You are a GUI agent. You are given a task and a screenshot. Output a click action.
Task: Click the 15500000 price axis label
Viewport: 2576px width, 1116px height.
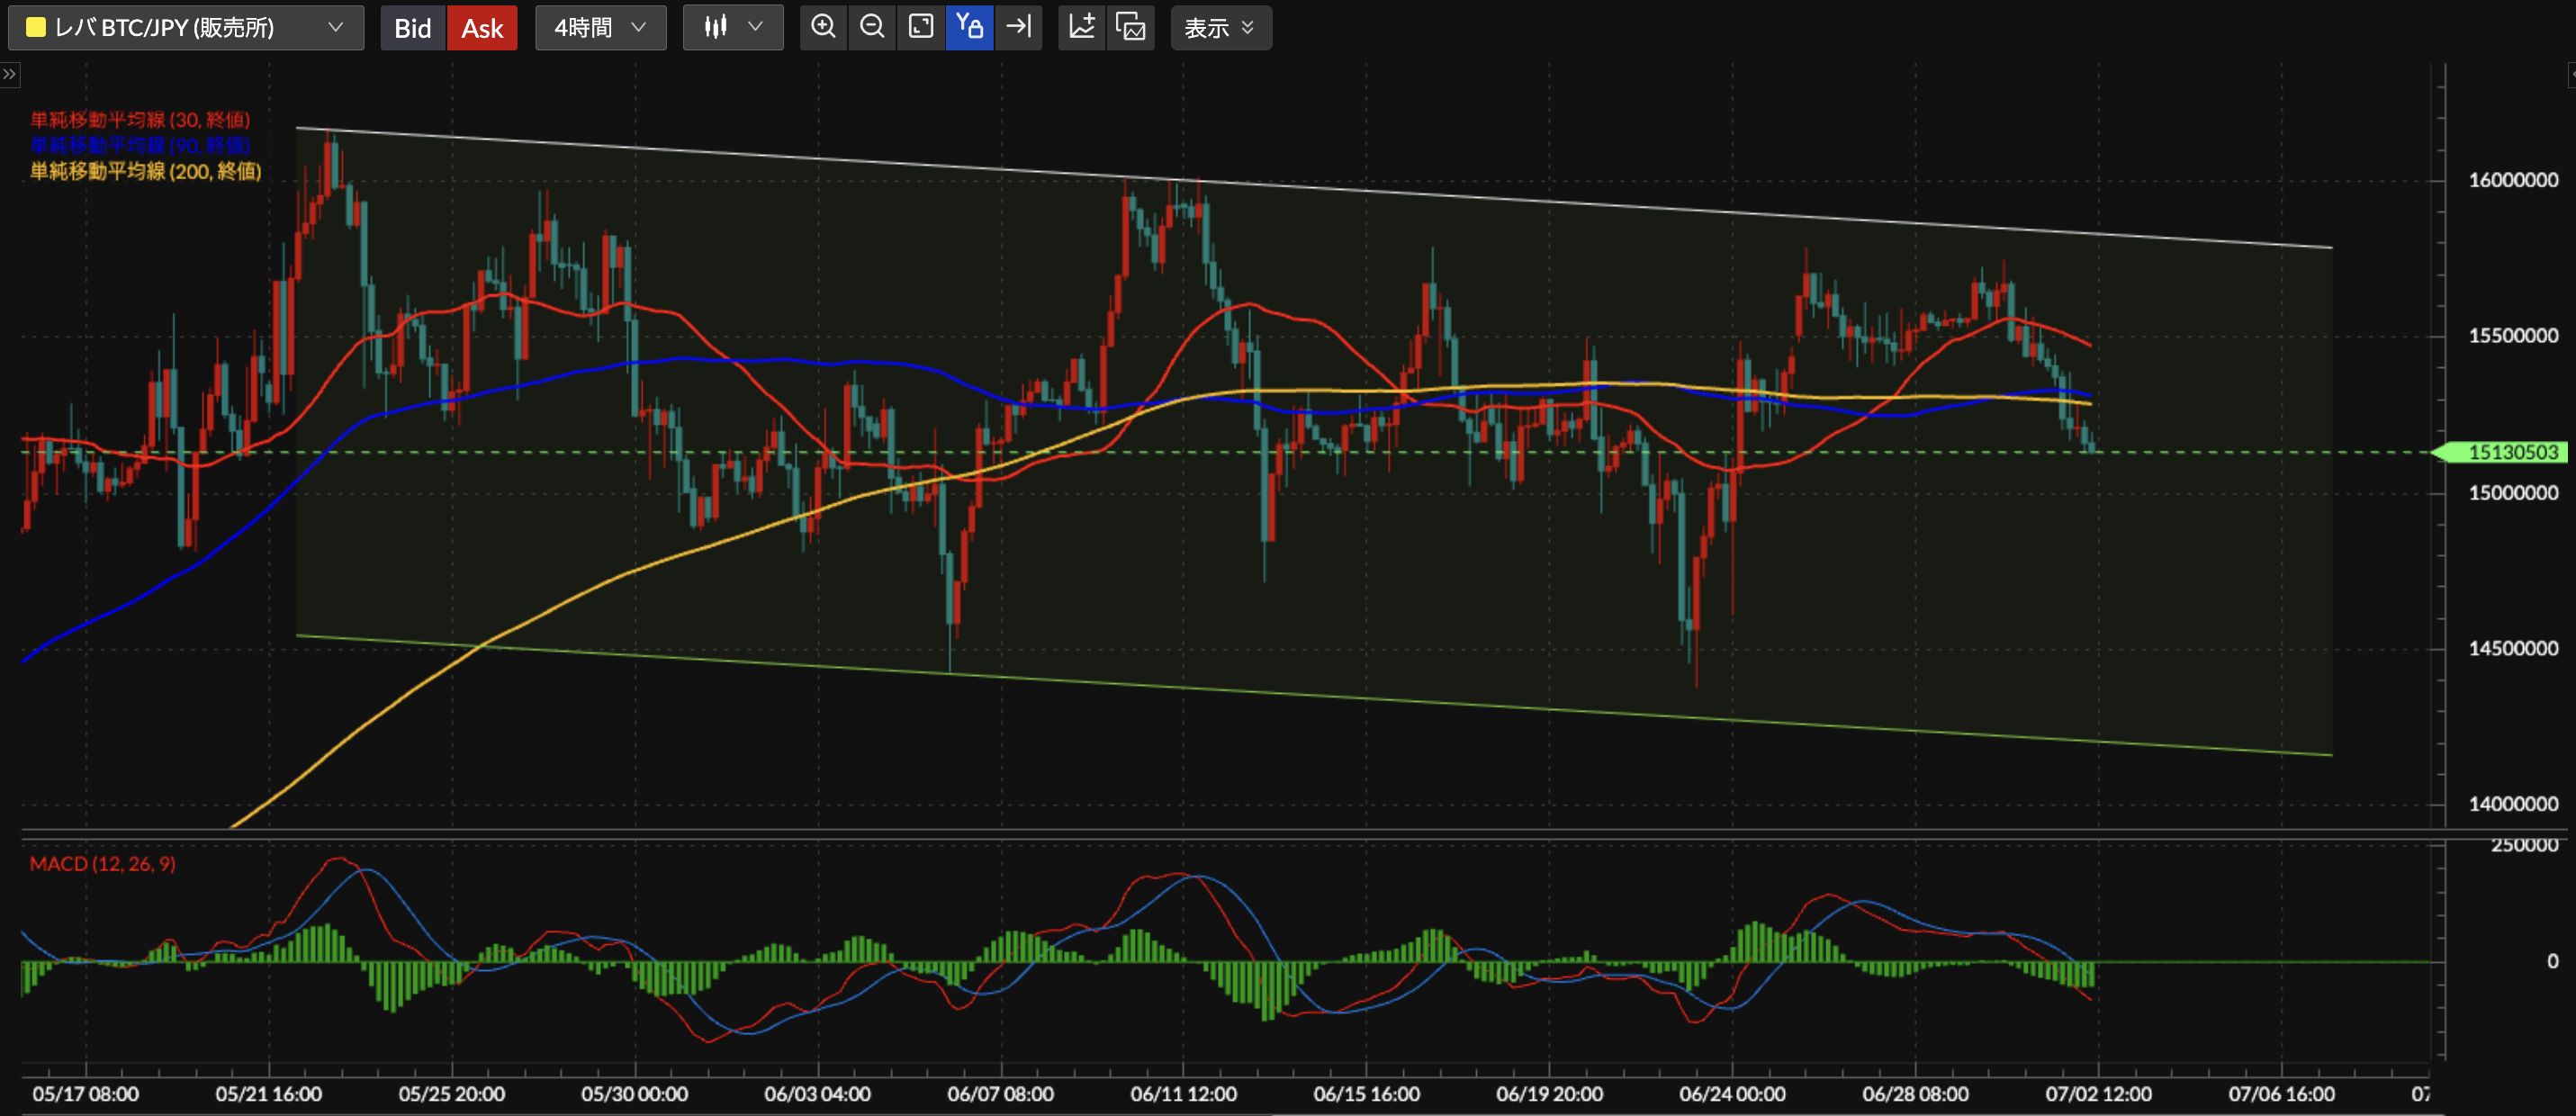[2513, 335]
